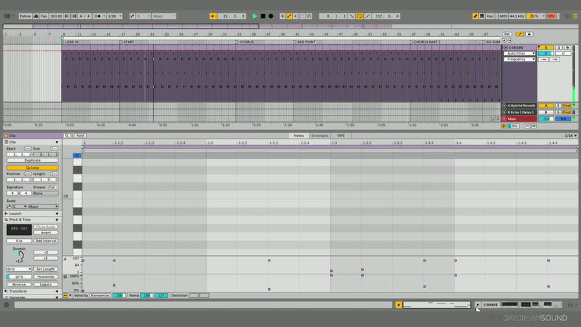This screenshot has height=327, width=581.
Task: Open the top bar Major scale dropdown
Action: [164, 16]
